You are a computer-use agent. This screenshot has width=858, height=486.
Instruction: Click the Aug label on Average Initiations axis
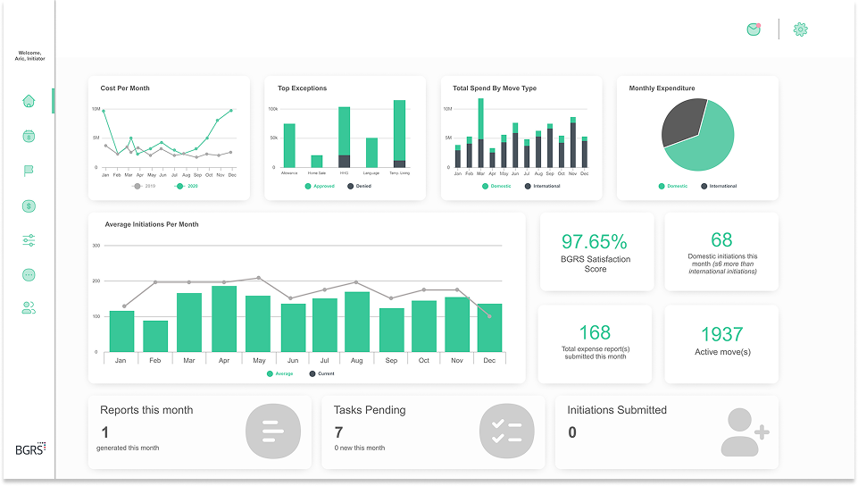(357, 361)
